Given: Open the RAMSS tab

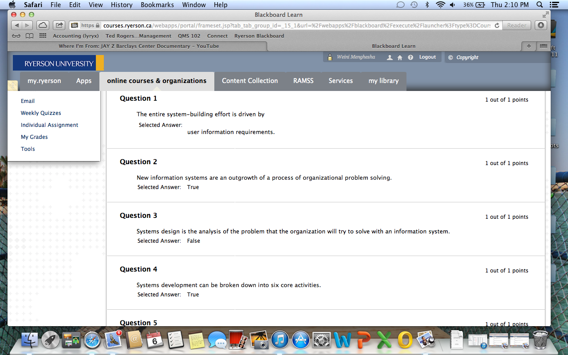Looking at the screenshot, I should 303,81.
